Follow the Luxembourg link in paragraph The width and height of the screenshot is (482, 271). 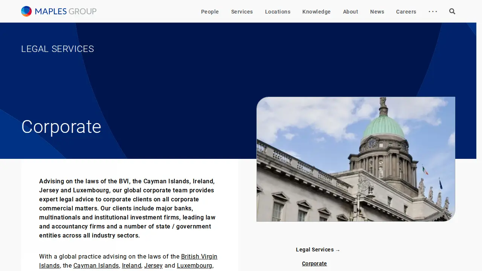click(x=194, y=265)
